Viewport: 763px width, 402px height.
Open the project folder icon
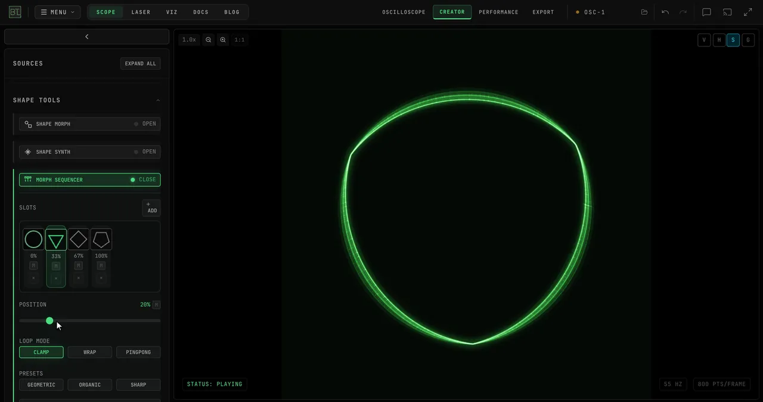(644, 12)
